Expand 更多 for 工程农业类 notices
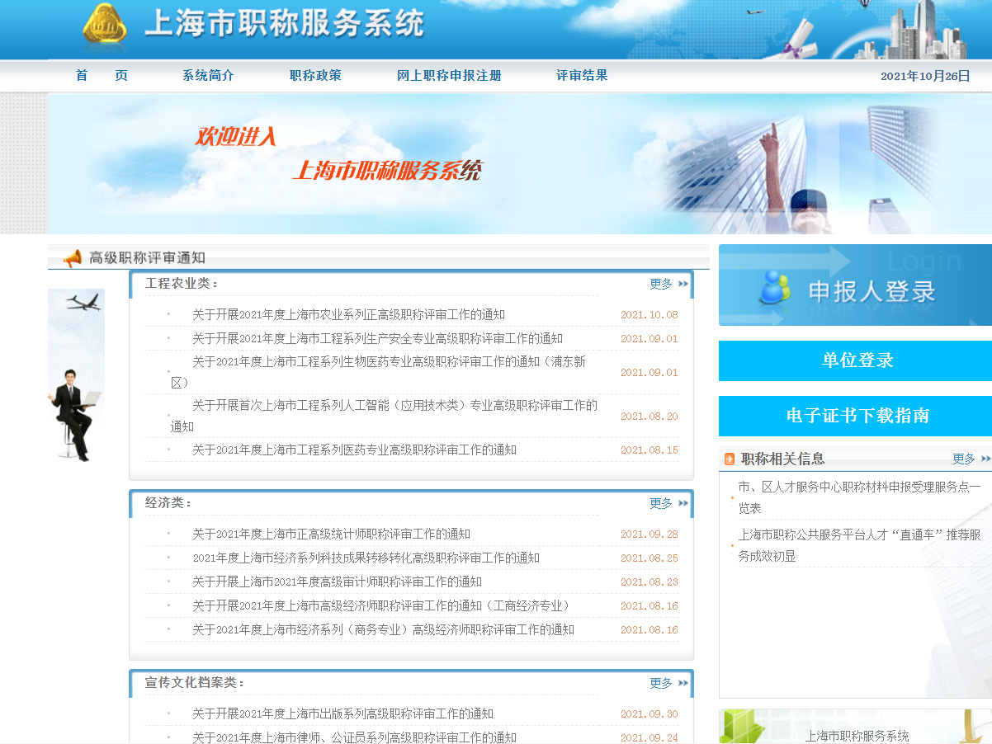The image size is (992, 744). click(660, 284)
